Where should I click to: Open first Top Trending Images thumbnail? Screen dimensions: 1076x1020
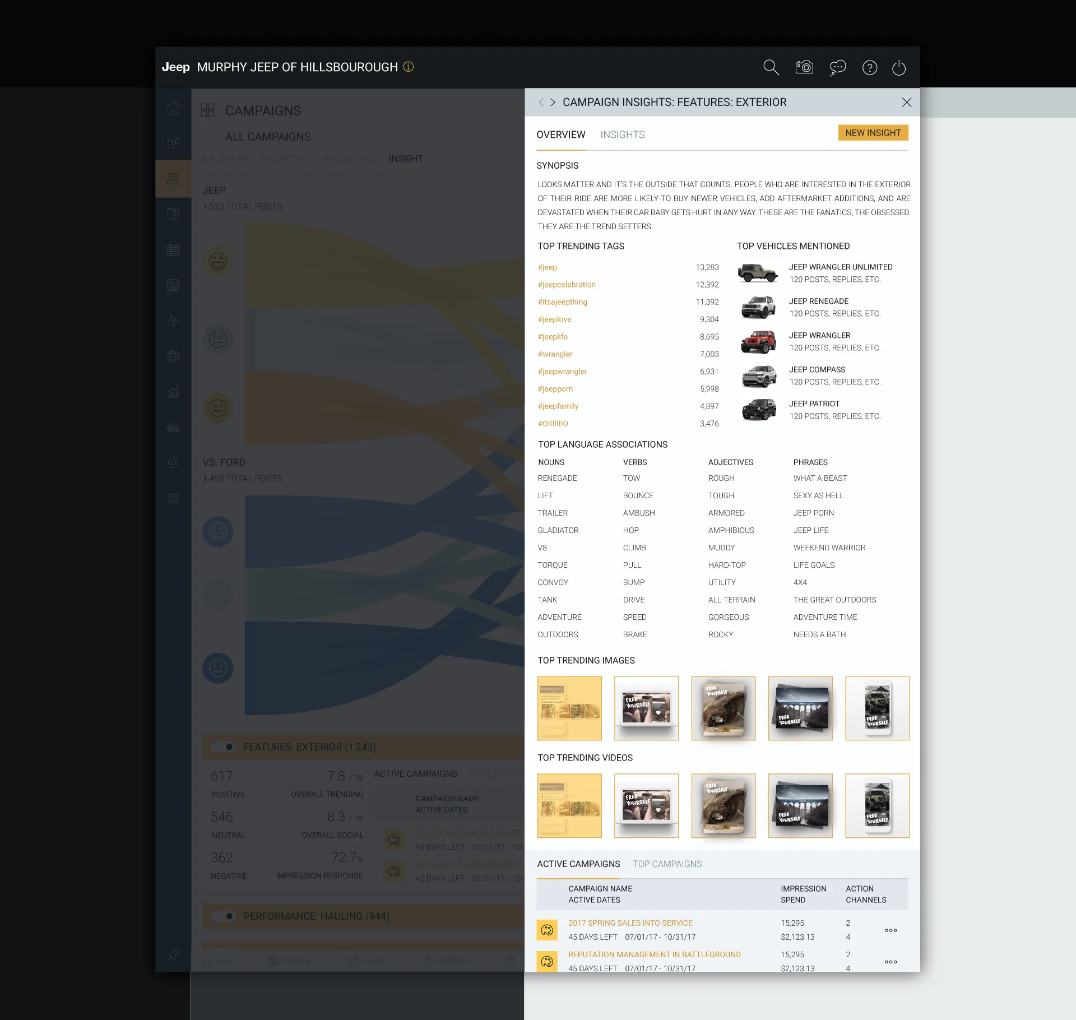point(569,708)
